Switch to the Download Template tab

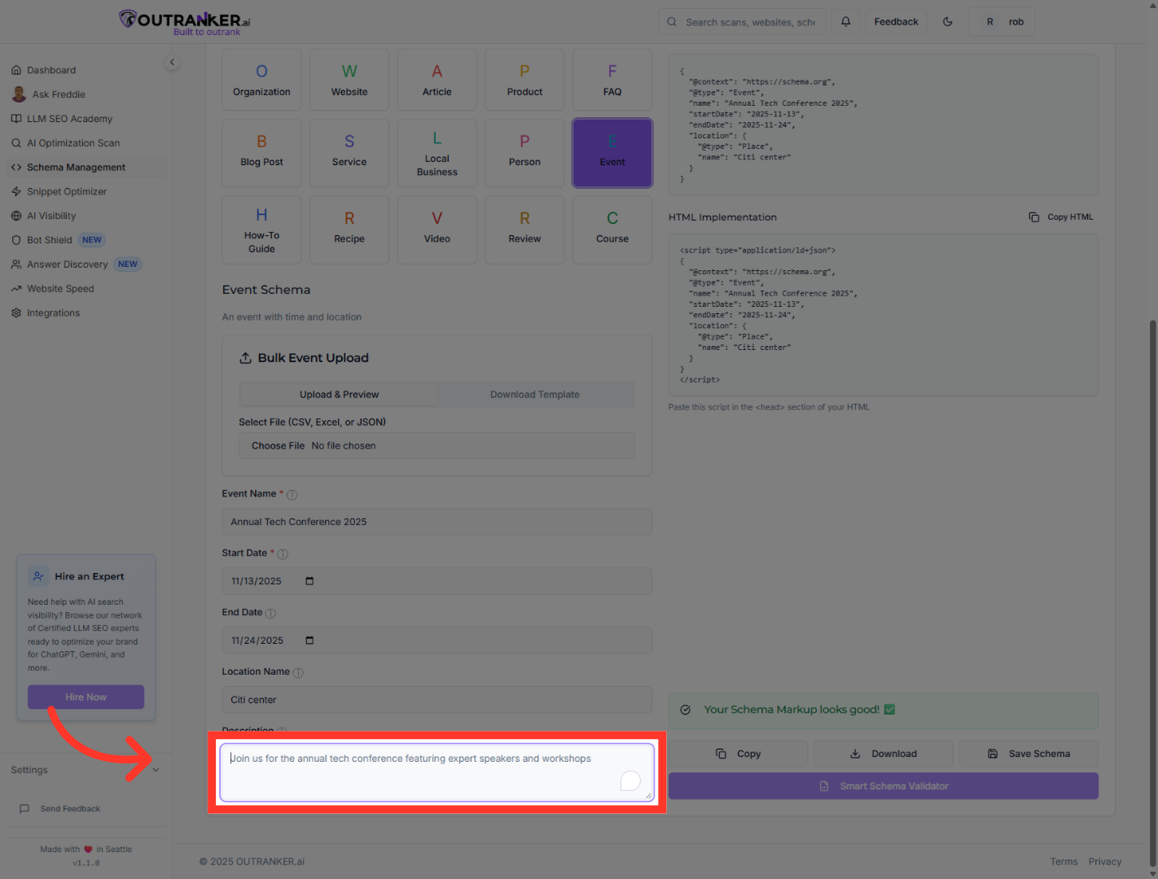535,395
